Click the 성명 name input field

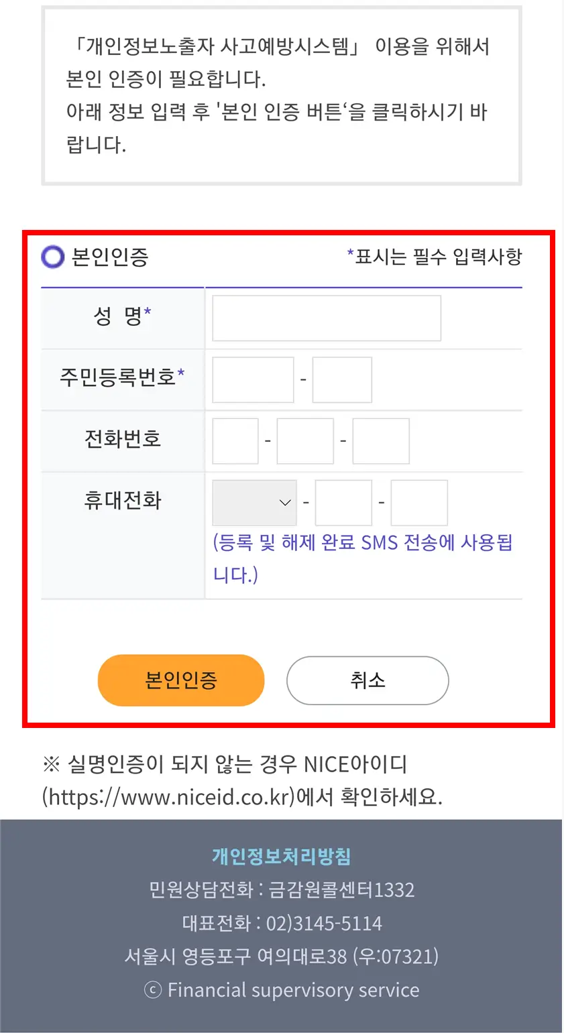point(326,317)
